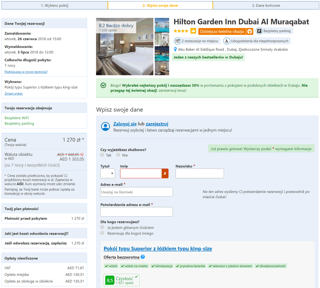This screenshot has height=288, width=320.
Task: Open the bottom room interior thumbnail
Action: click(162, 68)
